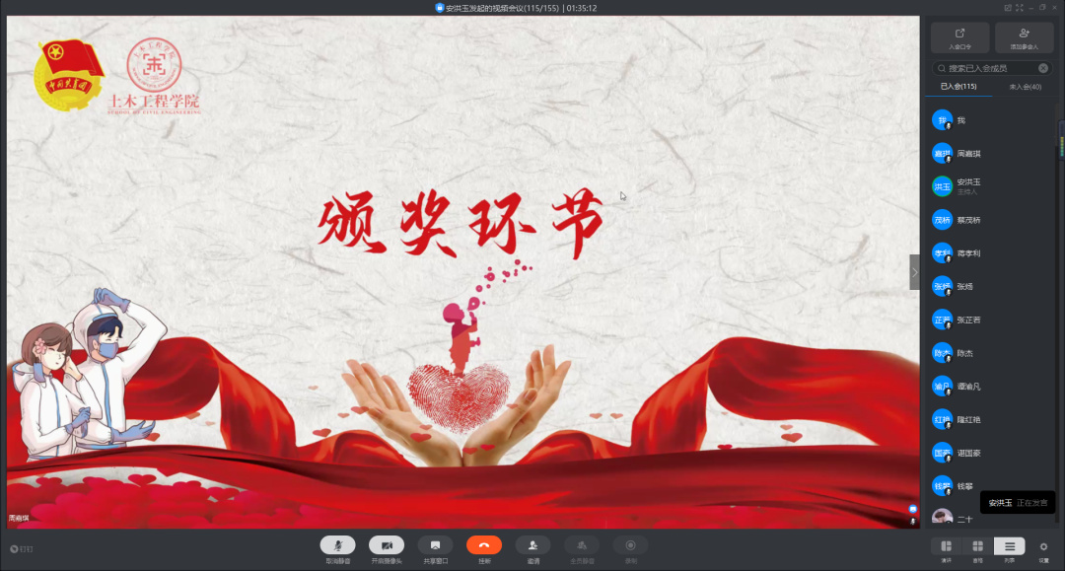Click the 嘉琪 avatar with muted mic
Image resolution: width=1065 pixels, height=571 pixels.
point(942,154)
